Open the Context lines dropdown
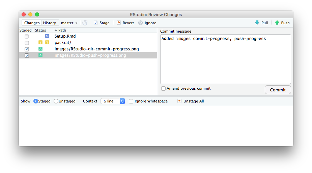The width and height of the screenshot is (312, 173). click(113, 101)
